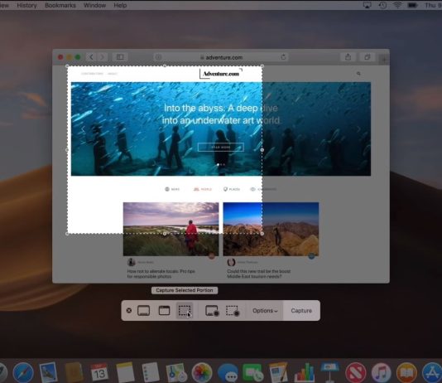442x383 pixels.
Task: Open Numbers from the Dock
Action: (305, 372)
